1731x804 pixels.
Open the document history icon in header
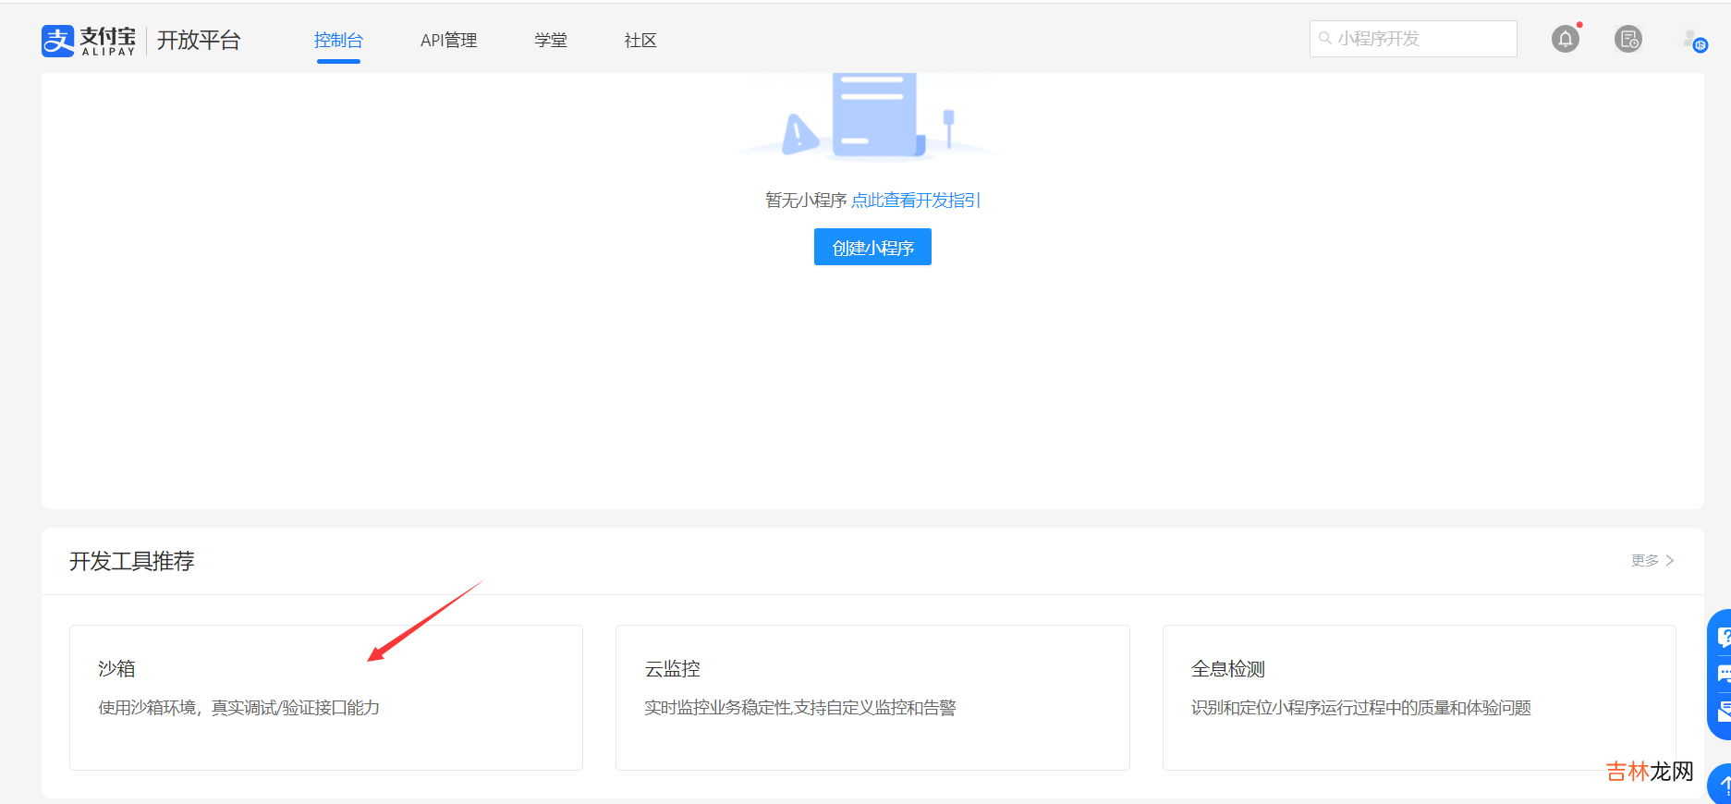coord(1627,39)
